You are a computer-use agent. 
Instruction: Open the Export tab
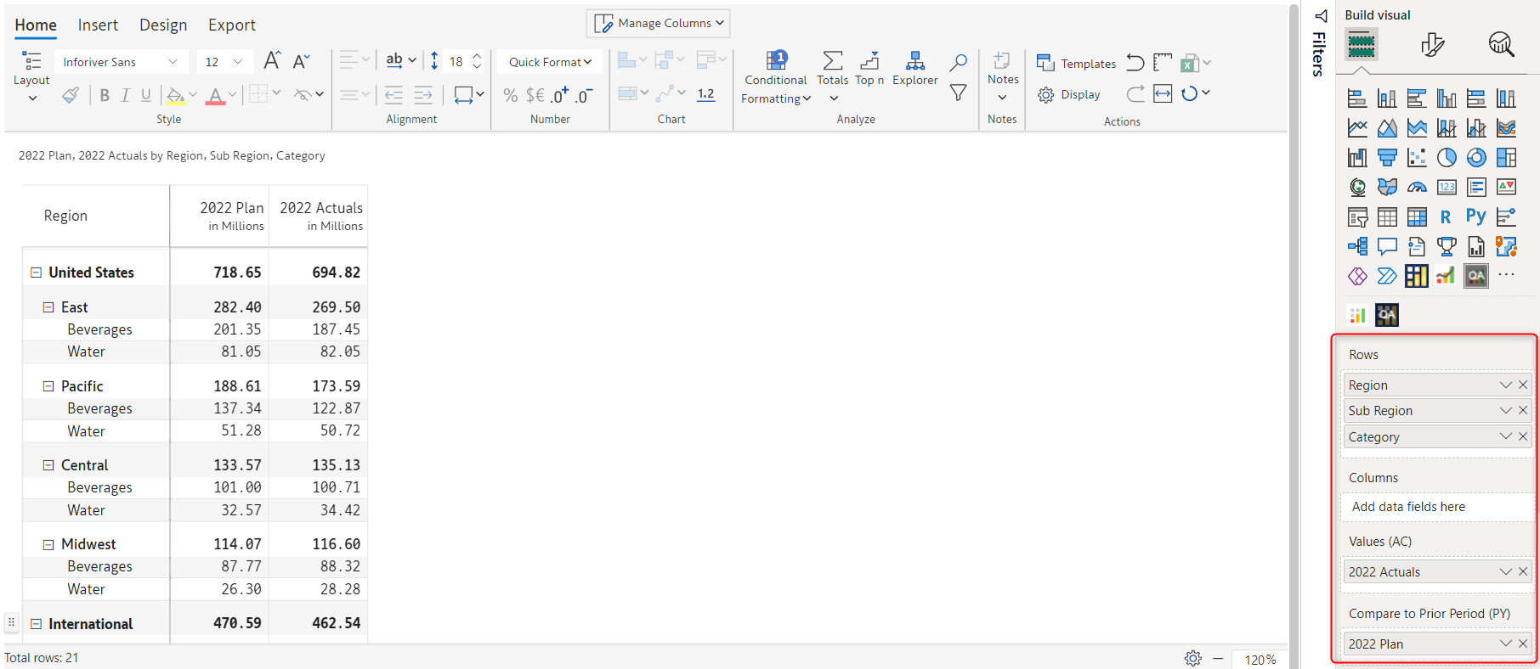point(231,25)
